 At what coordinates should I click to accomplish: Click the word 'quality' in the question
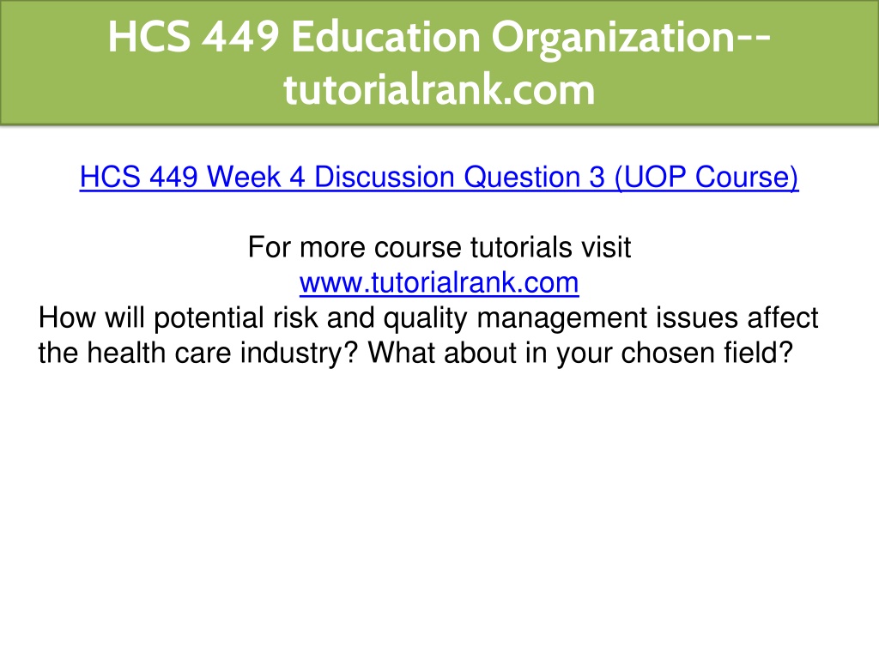click(425, 318)
